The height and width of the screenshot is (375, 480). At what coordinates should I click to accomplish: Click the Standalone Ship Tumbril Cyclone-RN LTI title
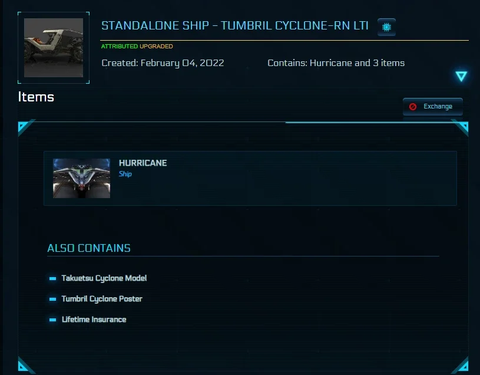(x=235, y=25)
